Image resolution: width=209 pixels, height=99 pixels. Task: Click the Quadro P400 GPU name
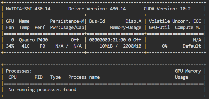(33, 40)
